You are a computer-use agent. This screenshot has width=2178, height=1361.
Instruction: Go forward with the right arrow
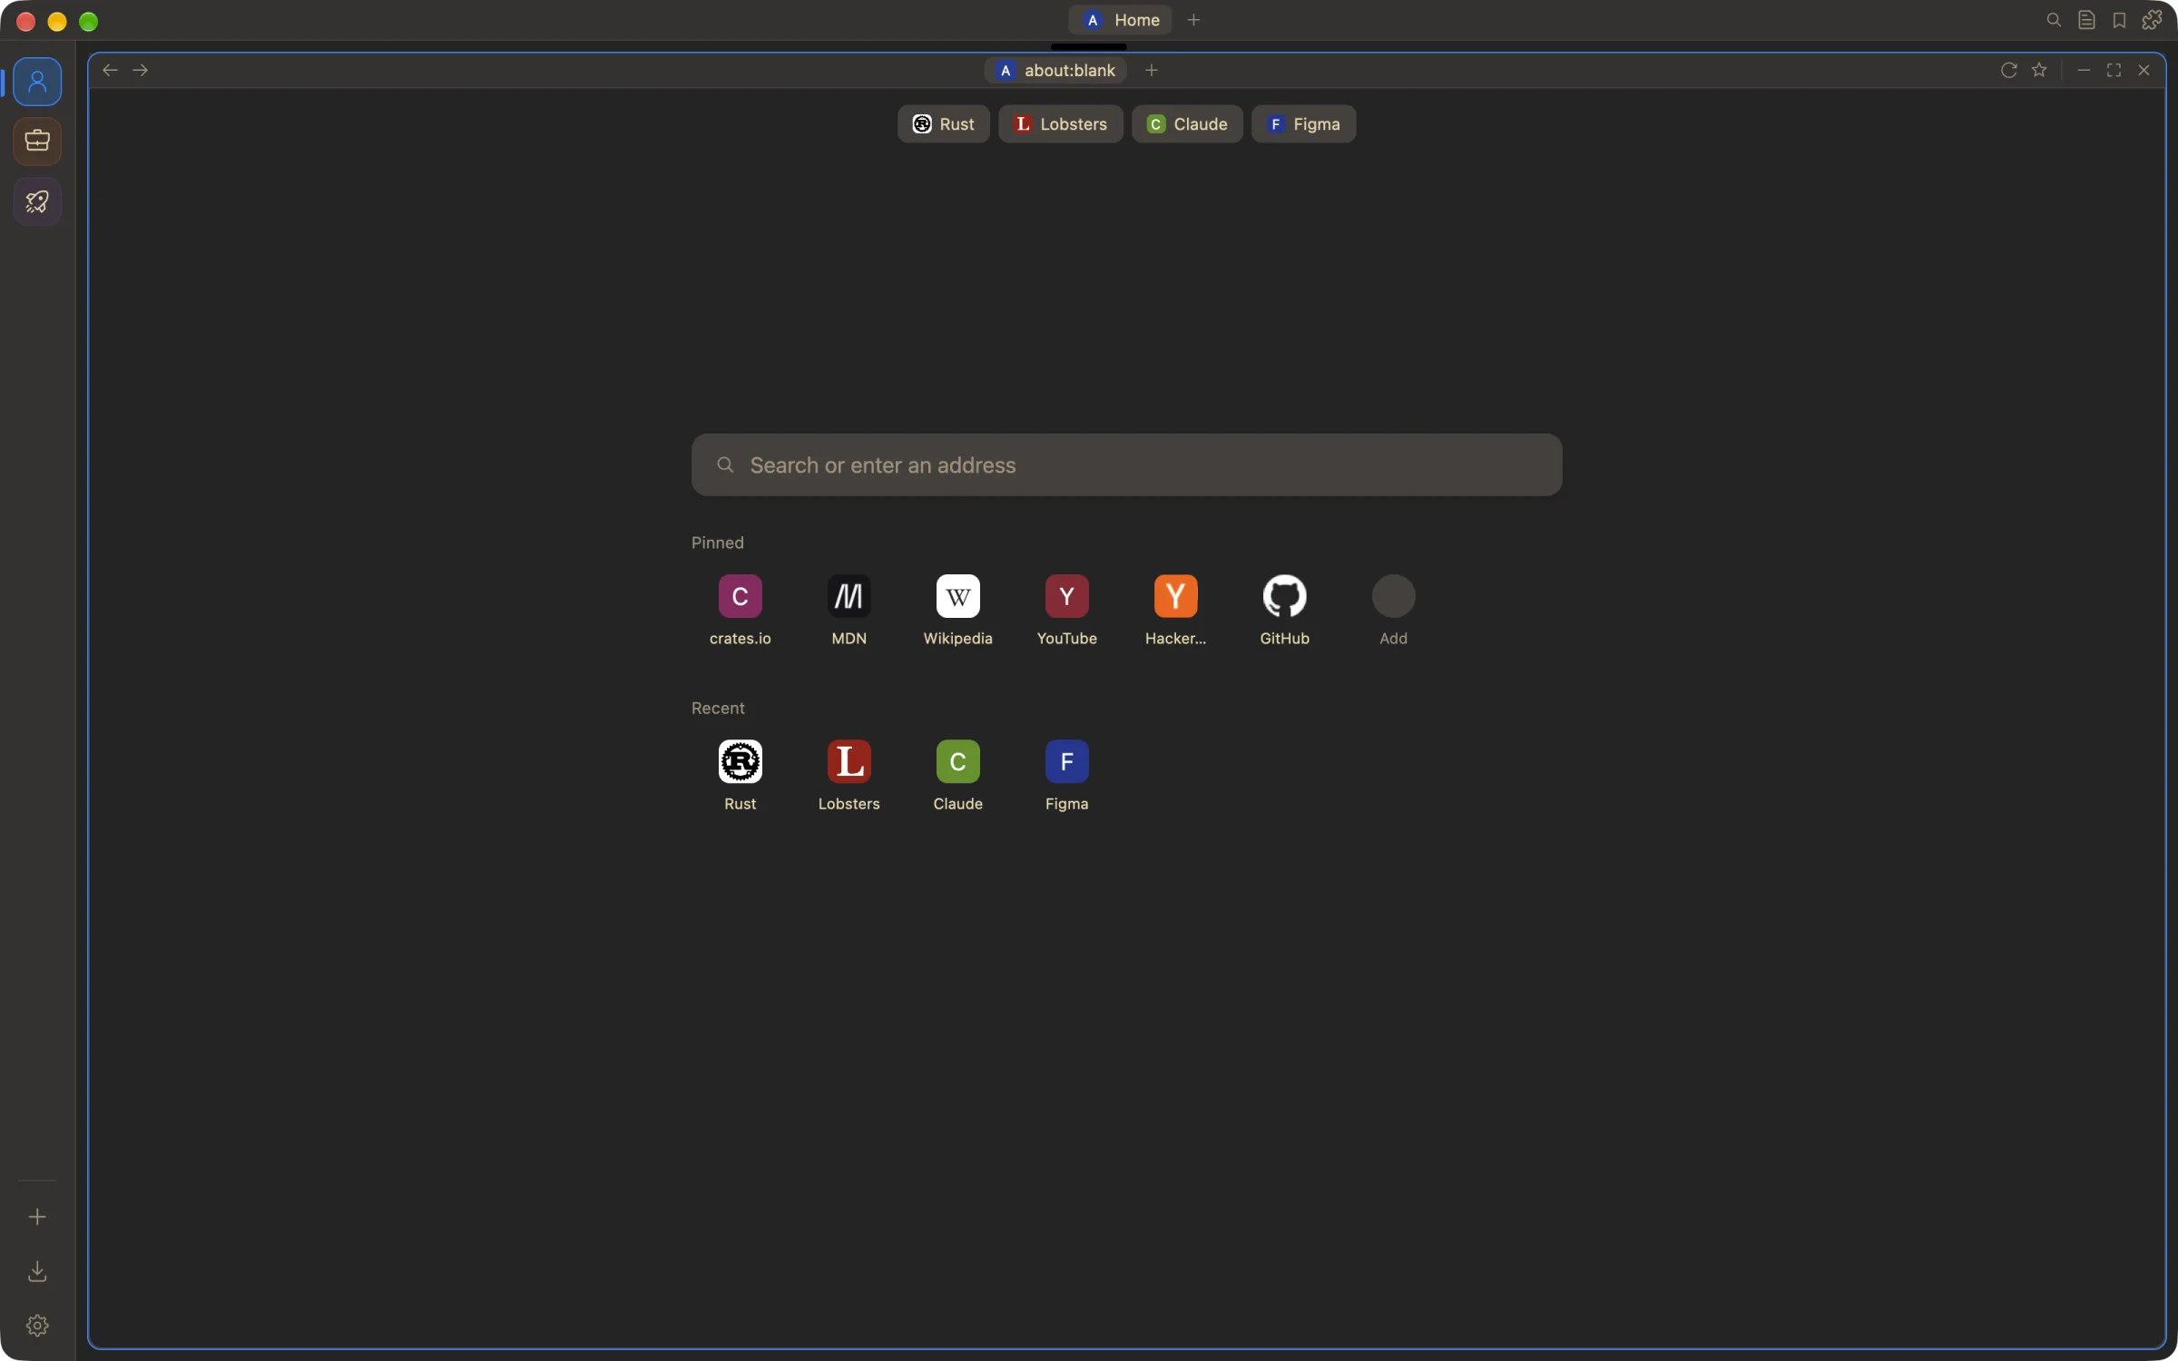coord(140,70)
